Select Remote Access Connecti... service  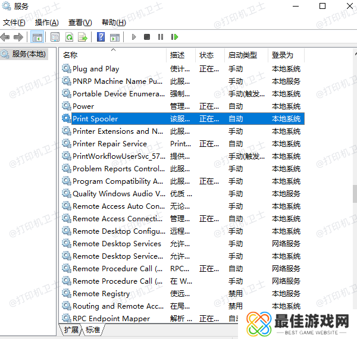pos(118,219)
